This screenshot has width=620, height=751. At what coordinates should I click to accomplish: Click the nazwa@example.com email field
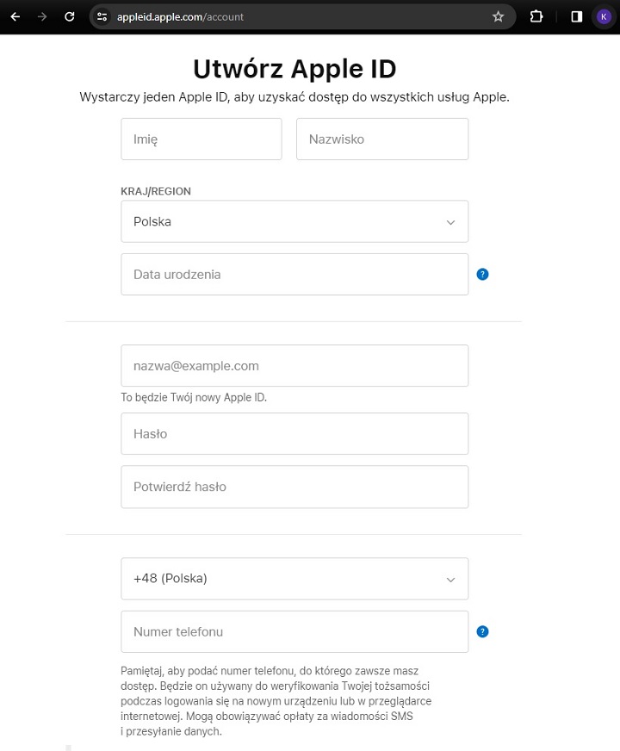[294, 366]
